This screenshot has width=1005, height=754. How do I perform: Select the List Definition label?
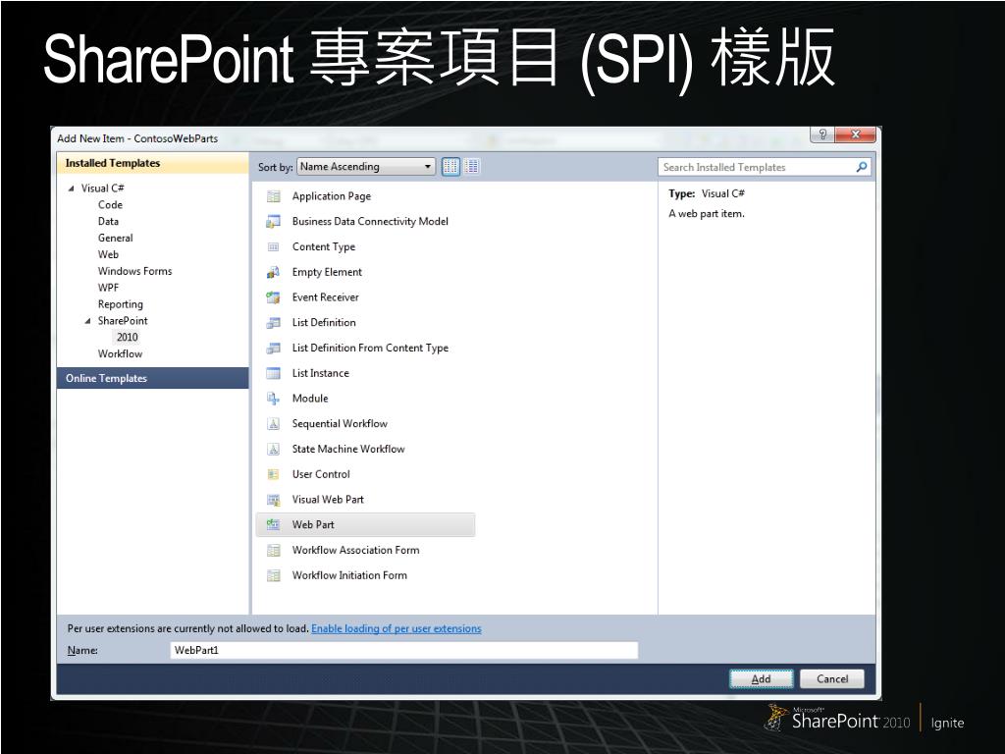(324, 322)
